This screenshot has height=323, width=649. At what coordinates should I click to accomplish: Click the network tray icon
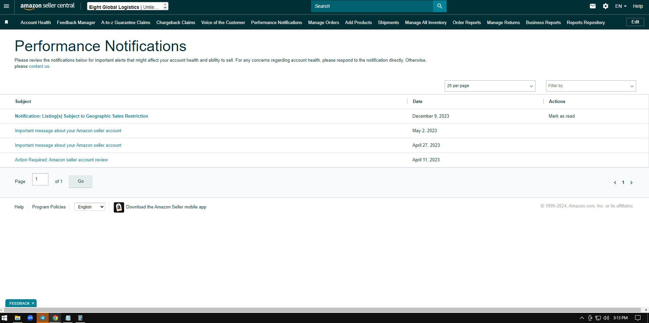pyautogui.click(x=598, y=318)
